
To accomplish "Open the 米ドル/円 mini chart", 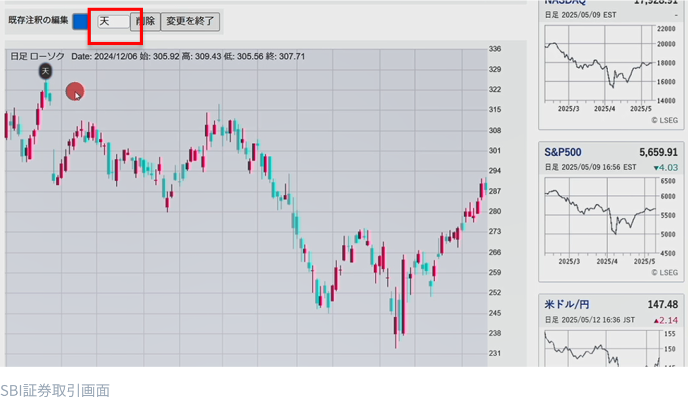I will 602,348.
